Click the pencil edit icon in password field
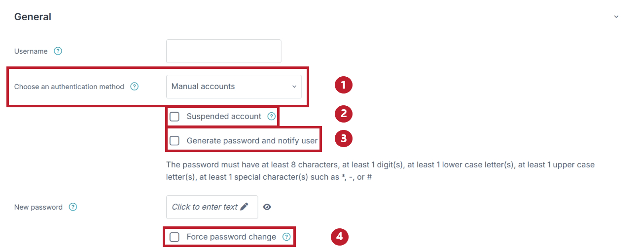This screenshot has height=250, width=637. coord(244,207)
